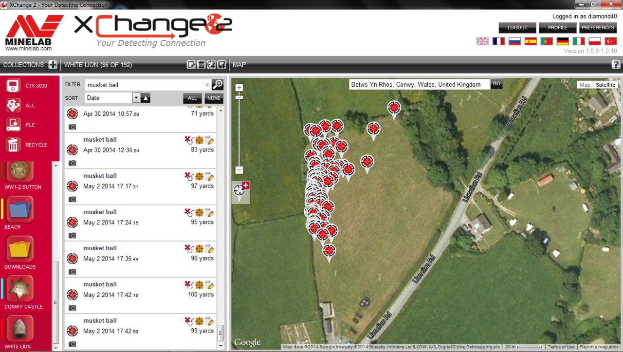Screen dimensions: 623x352
Task: Apply filter with magnifier icon
Action: click(218, 84)
